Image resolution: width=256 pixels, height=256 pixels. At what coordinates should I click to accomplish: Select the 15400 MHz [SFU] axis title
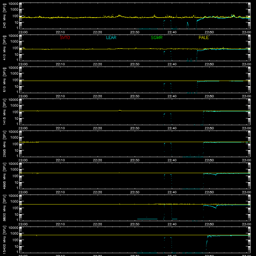(4, 240)
